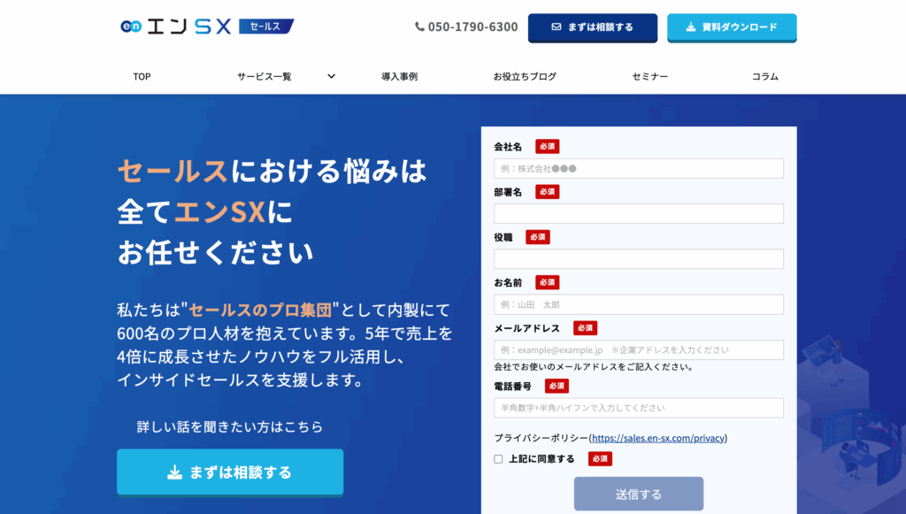Select the コラム navigation item
The height and width of the screenshot is (514, 906).
point(764,76)
